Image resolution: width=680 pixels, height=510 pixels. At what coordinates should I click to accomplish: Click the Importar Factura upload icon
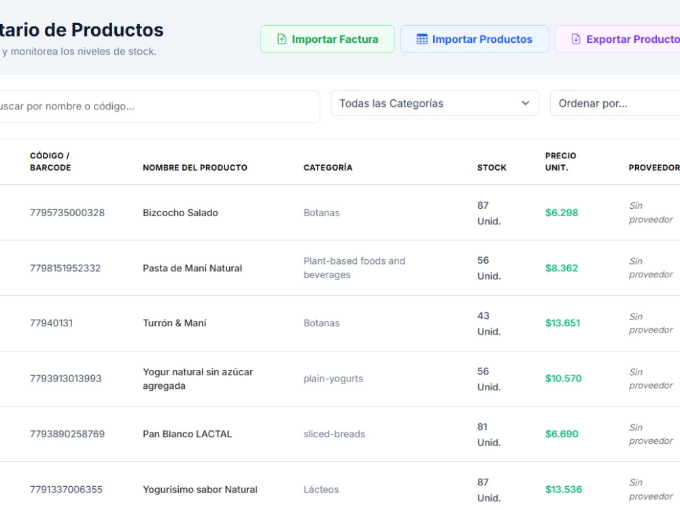[x=282, y=39]
